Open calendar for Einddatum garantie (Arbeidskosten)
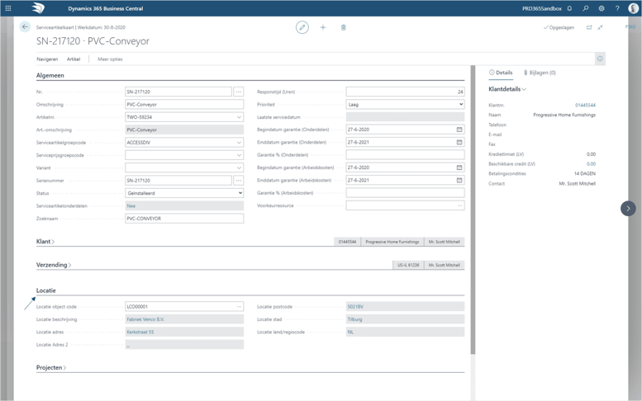 [459, 180]
